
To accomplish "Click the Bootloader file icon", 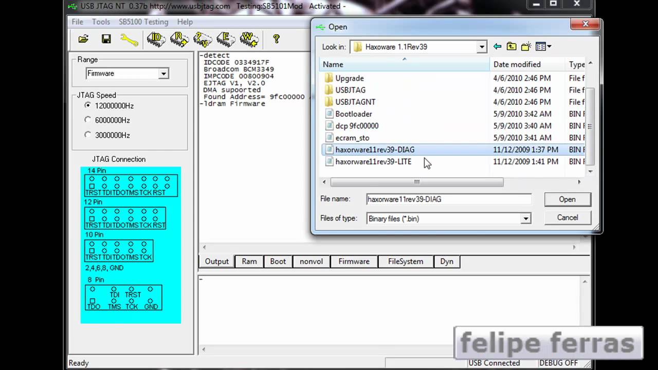I will 330,114.
